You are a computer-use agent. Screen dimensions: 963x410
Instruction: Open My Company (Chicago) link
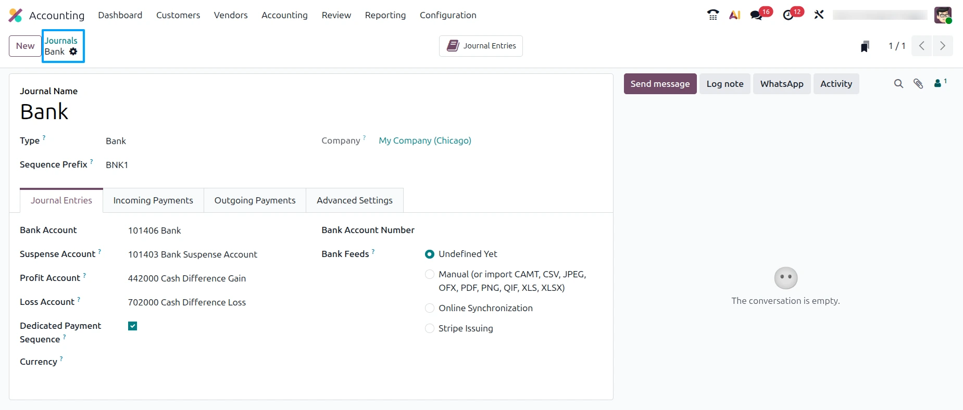tap(425, 140)
